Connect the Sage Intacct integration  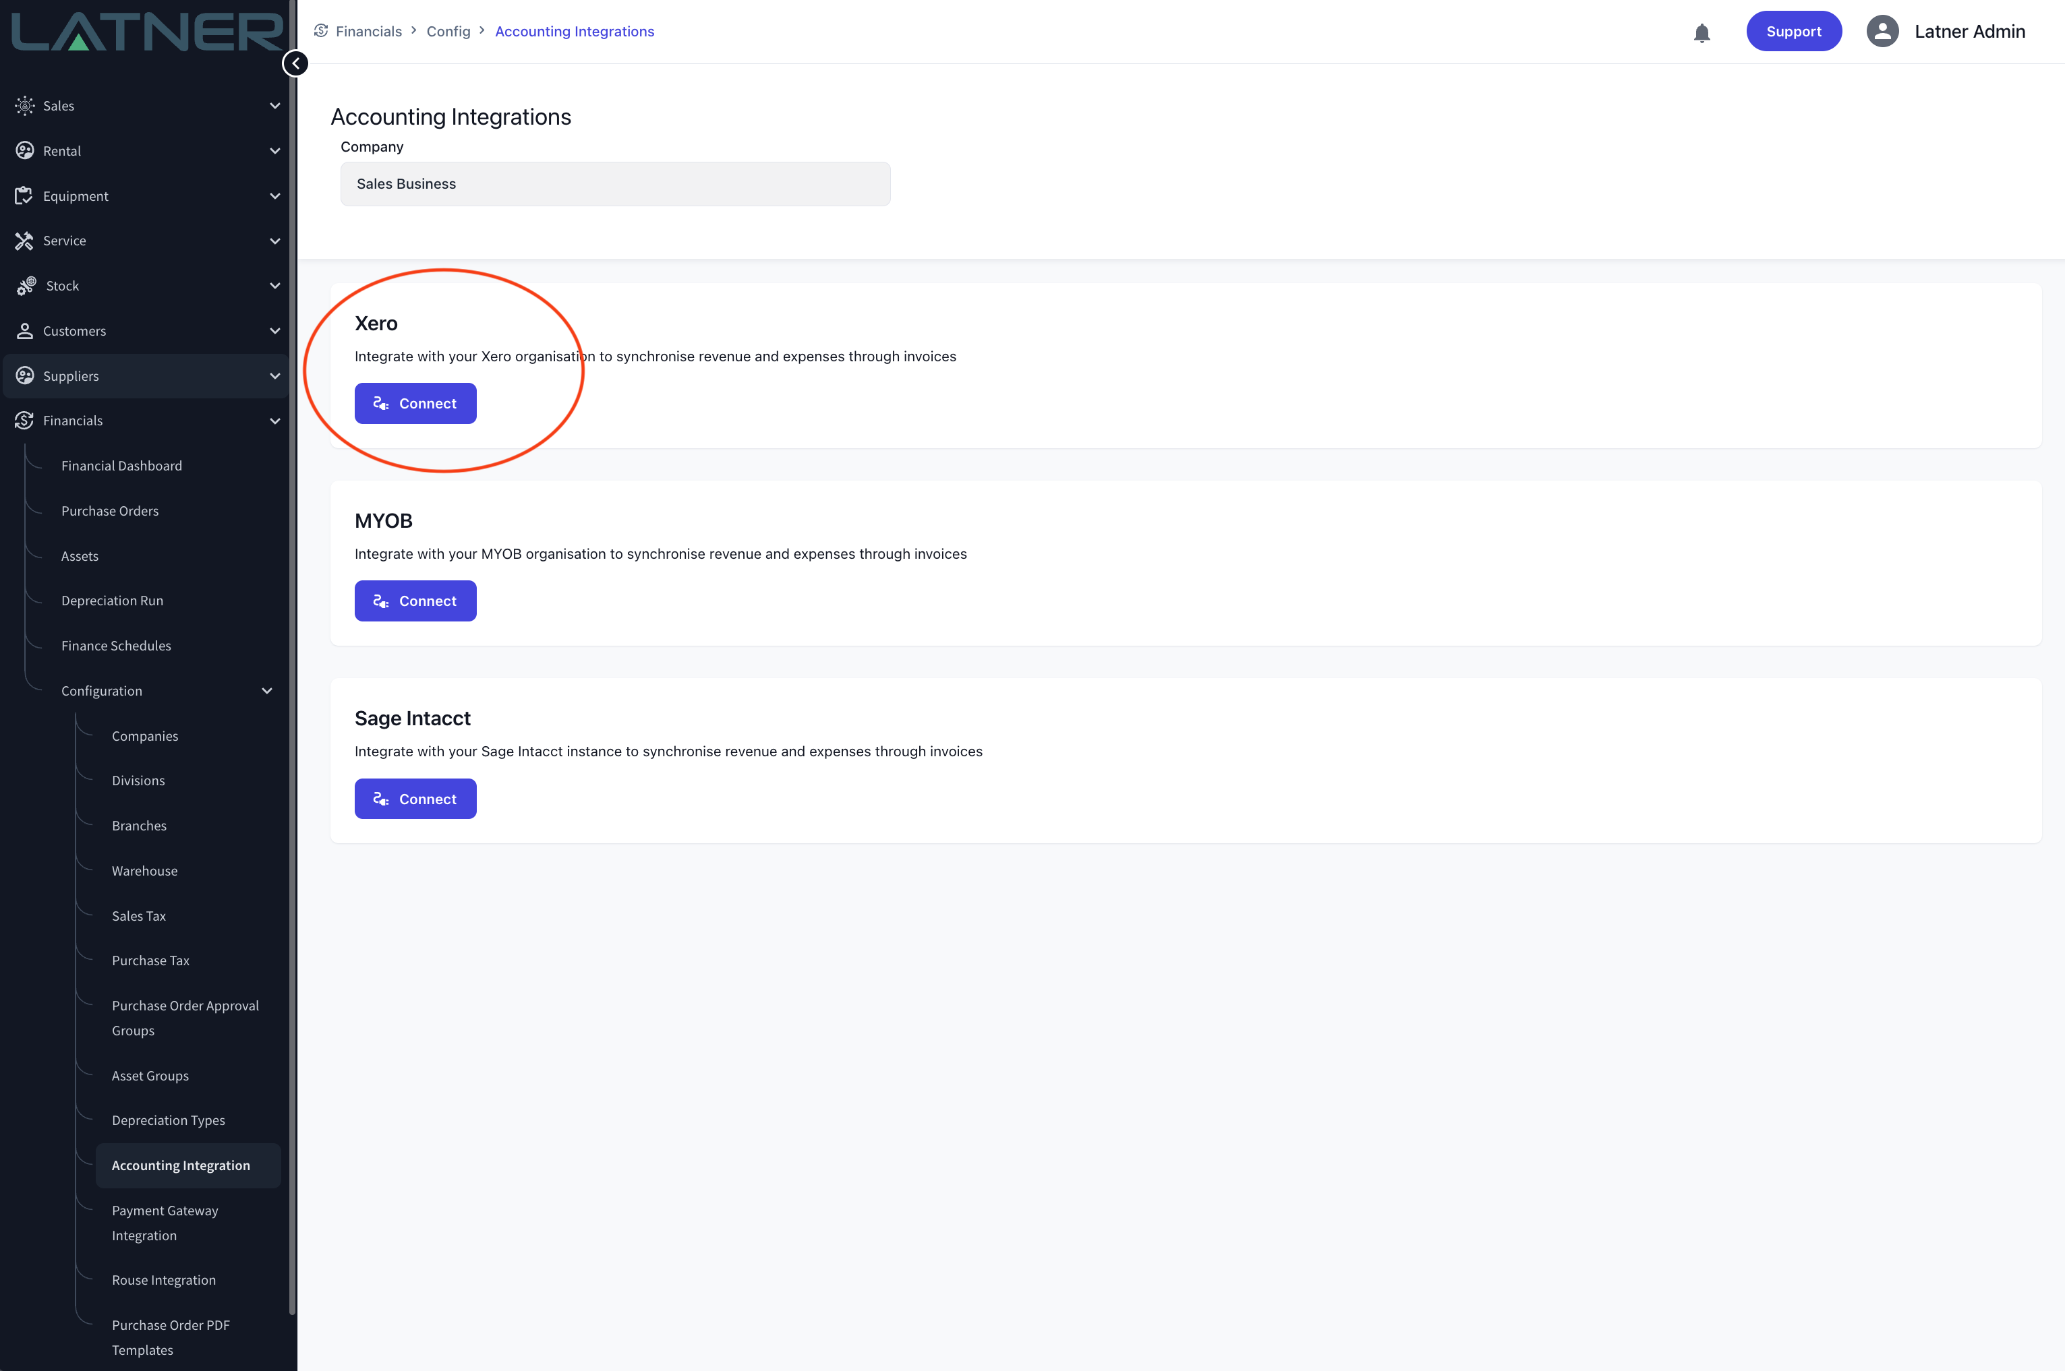(x=415, y=798)
